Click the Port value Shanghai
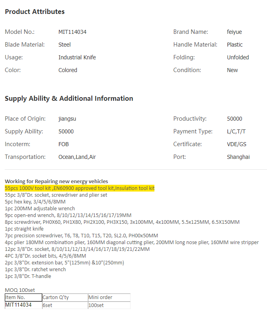 (x=238, y=157)
